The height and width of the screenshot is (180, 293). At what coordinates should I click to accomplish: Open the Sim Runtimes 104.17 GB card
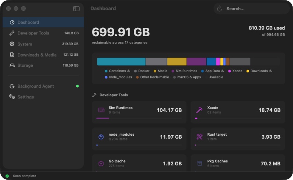139,112
